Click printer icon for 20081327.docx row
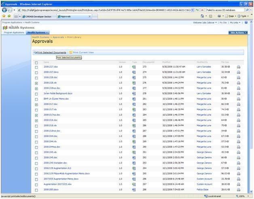Image resolution: width=254 pixels, height=199 pixels. pos(239,72)
